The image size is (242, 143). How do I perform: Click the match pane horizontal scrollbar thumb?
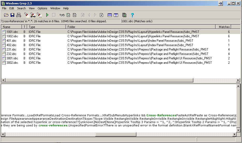tap(116, 134)
